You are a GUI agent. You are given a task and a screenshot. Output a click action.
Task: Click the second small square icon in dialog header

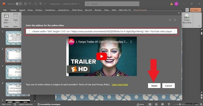[x=175, y=20]
